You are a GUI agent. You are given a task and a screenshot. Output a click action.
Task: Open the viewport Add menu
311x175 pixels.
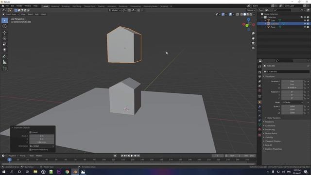pyautogui.click(x=37, y=14)
